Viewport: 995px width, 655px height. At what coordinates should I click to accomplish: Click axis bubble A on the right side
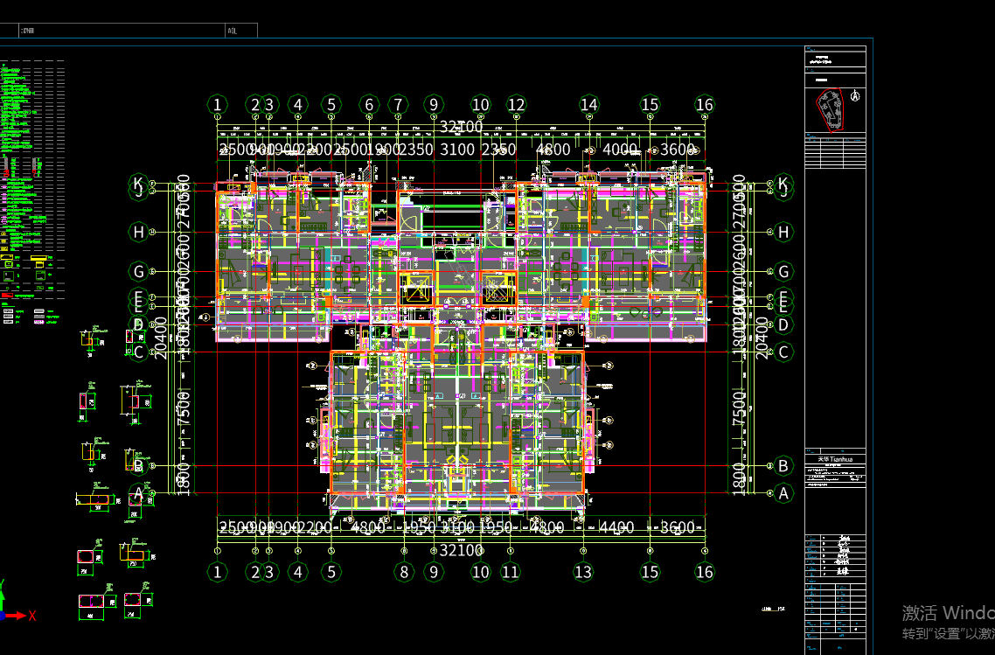tap(783, 493)
